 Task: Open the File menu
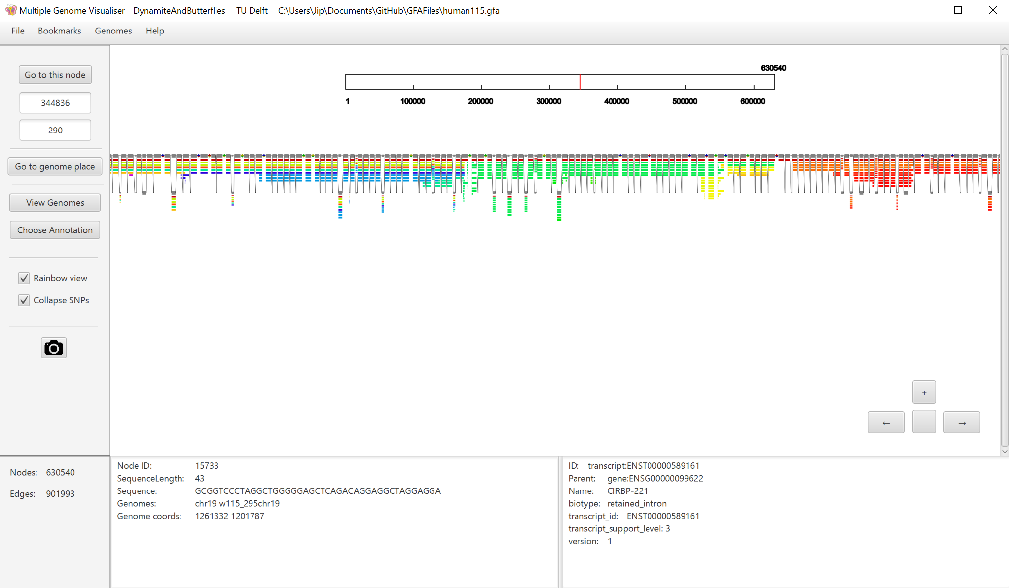point(17,31)
